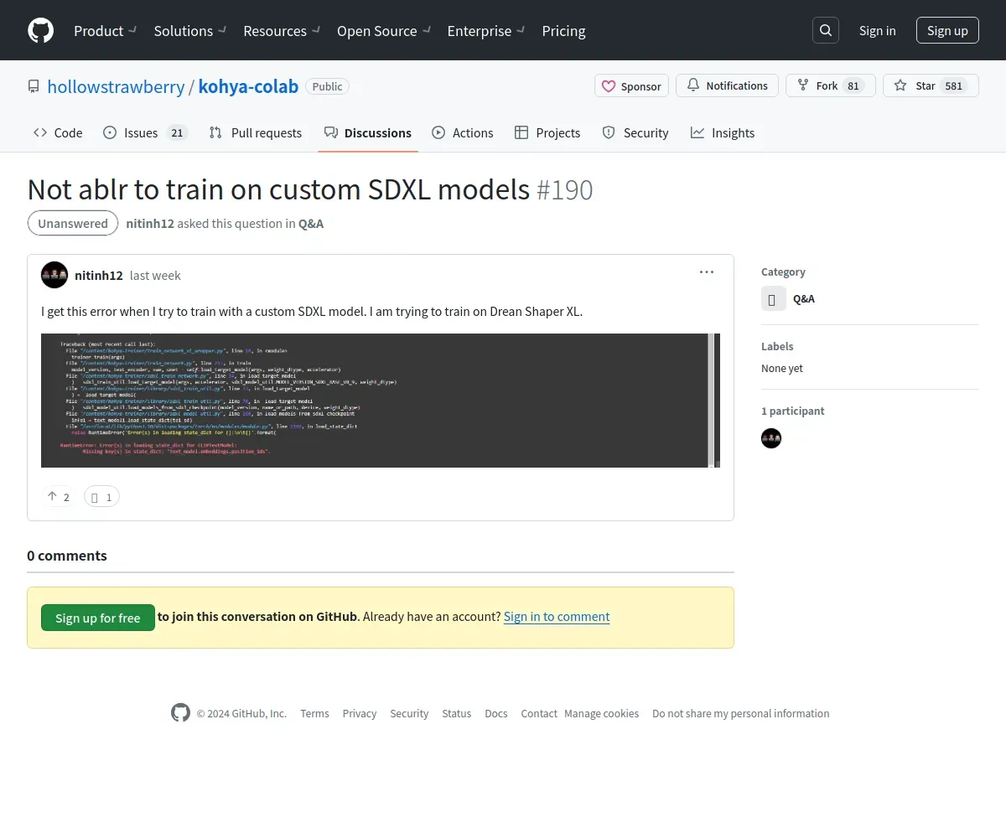This screenshot has height=838, width=1006.
Task: Expand the Solutions menu
Action: tap(190, 30)
